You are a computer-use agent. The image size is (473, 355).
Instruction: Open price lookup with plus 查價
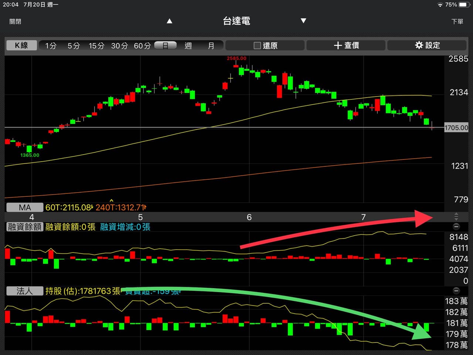pyautogui.click(x=346, y=45)
